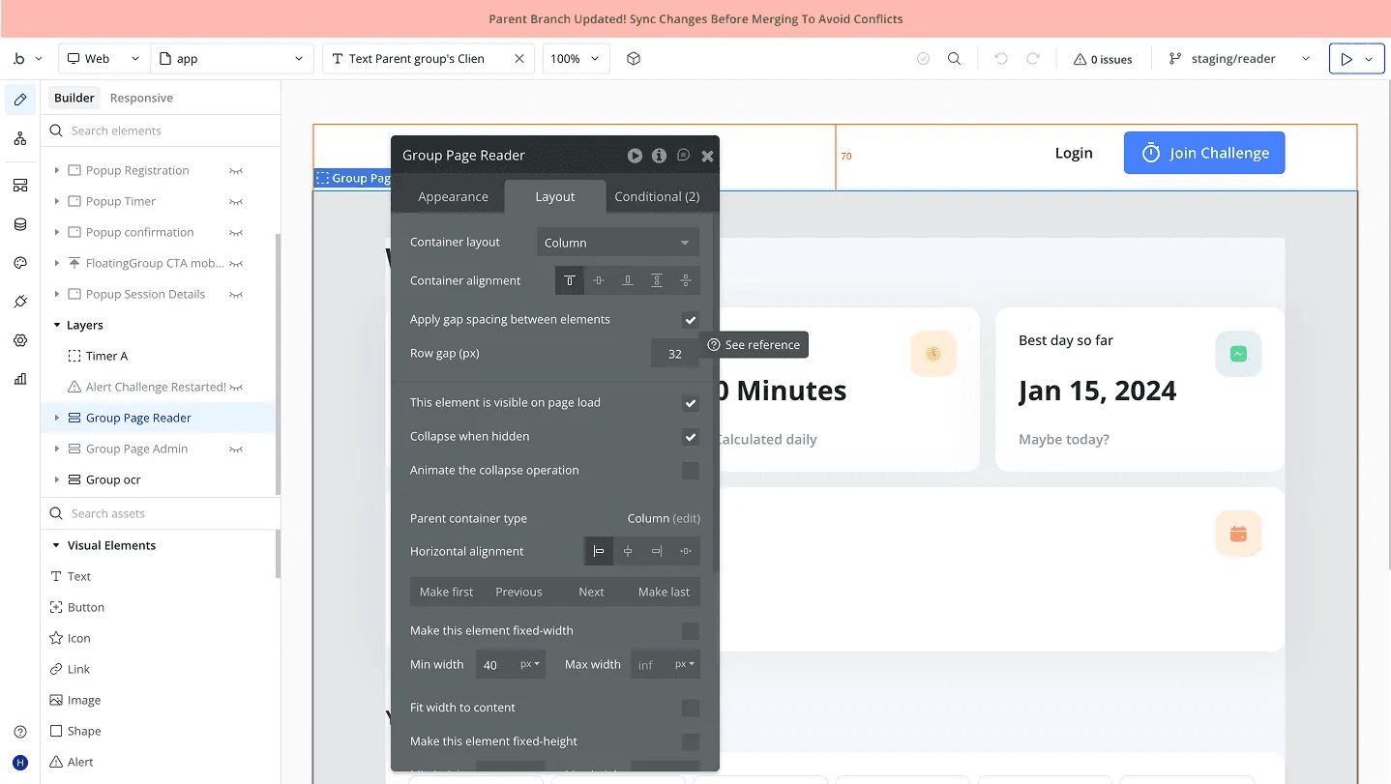Toggle Collapse when hidden checkbox
The height and width of the screenshot is (784, 1391).
(x=691, y=437)
